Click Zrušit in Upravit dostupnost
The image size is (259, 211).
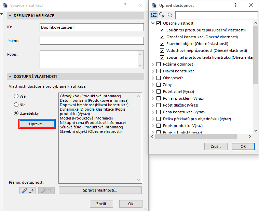pos(216,146)
